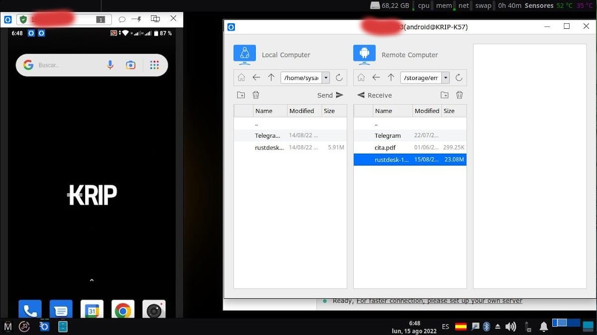The height and width of the screenshot is (335, 597).
Task: Click the Local Computer Linux monitor icon
Action: 244,54
